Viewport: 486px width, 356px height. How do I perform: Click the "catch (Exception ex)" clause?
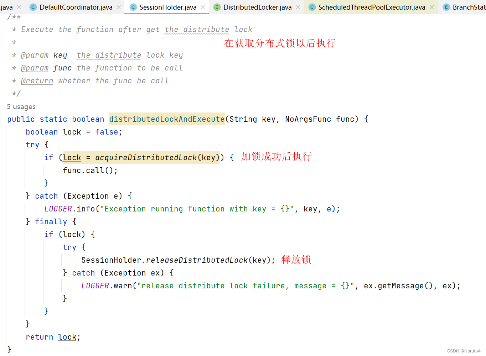118,273
